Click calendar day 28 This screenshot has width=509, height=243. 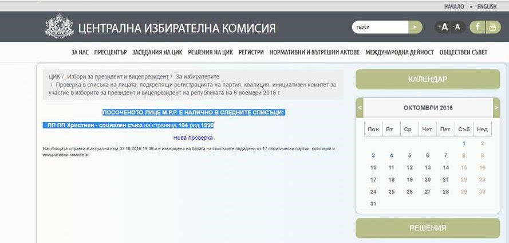pos(446,191)
